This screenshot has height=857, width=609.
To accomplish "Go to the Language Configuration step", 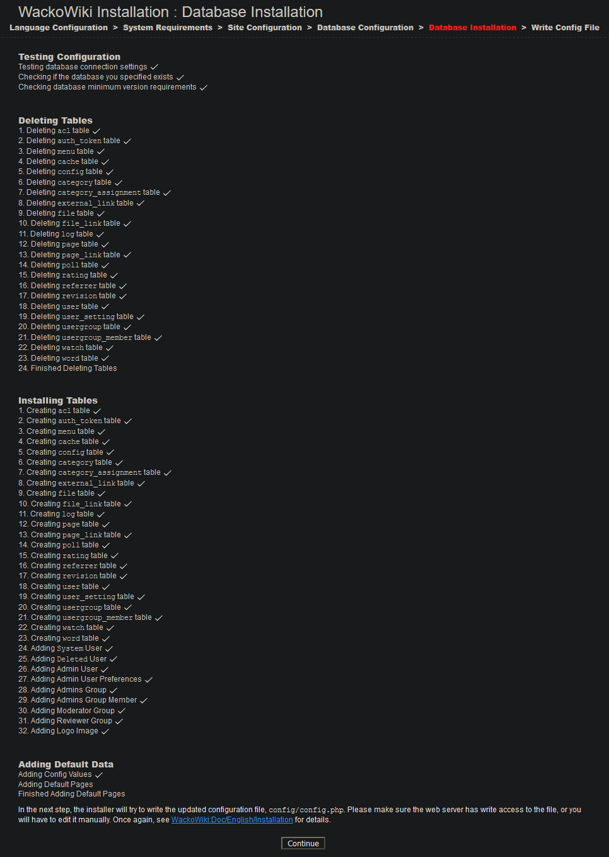I will pos(59,28).
